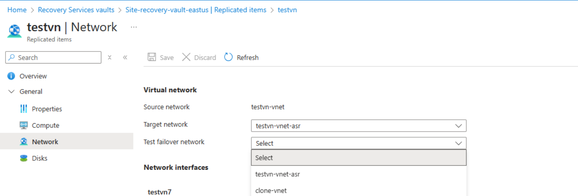Collapse the General section chevron
Viewport: 578px width, 196px height.
click(x=12, y=91)
